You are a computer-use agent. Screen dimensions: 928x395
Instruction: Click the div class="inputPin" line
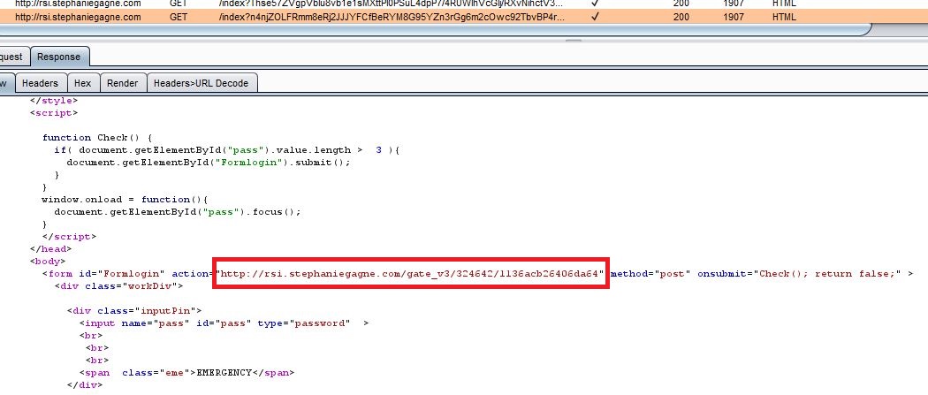134,310
